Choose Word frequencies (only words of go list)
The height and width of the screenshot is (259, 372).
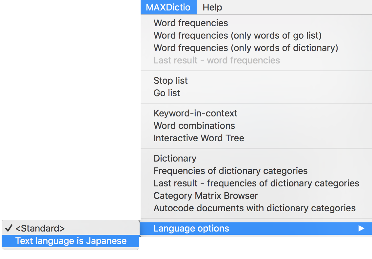click(x=256, y=36)
